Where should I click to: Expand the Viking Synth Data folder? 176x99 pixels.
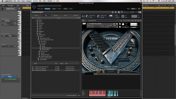[38, 55]
